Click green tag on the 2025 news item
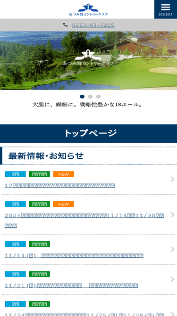 pos(40,204)
